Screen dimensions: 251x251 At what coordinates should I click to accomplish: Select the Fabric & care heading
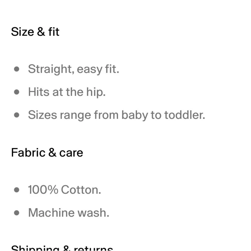click(x=47, y=153)
